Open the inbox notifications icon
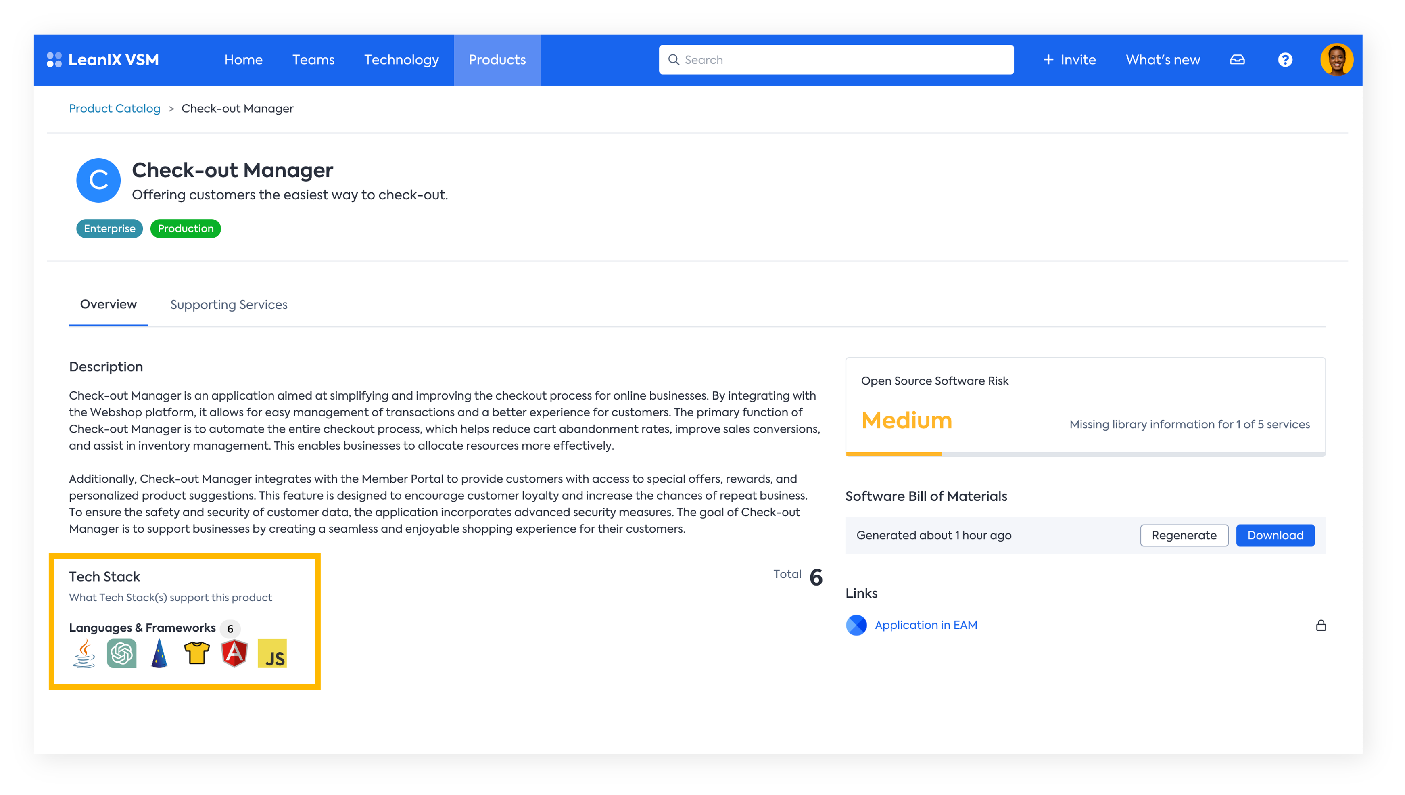Viewport: 1405px width, 795px height. [1237, 59]
